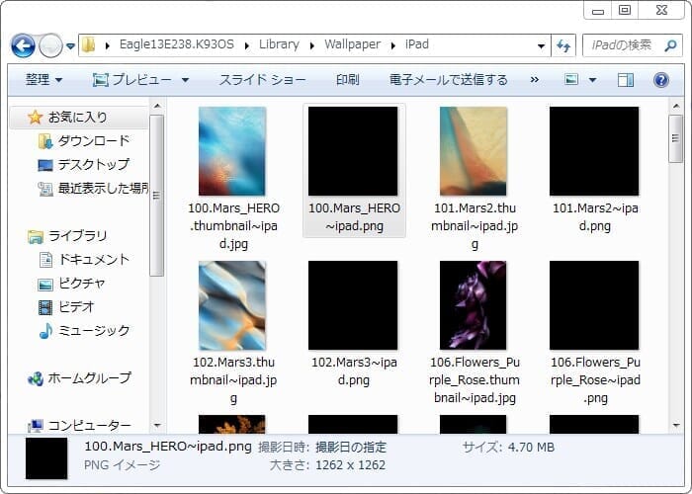692x494 pixels.
Task: Open help with the question mark icon
Action: pyautogui.click(x=661, y=80)
